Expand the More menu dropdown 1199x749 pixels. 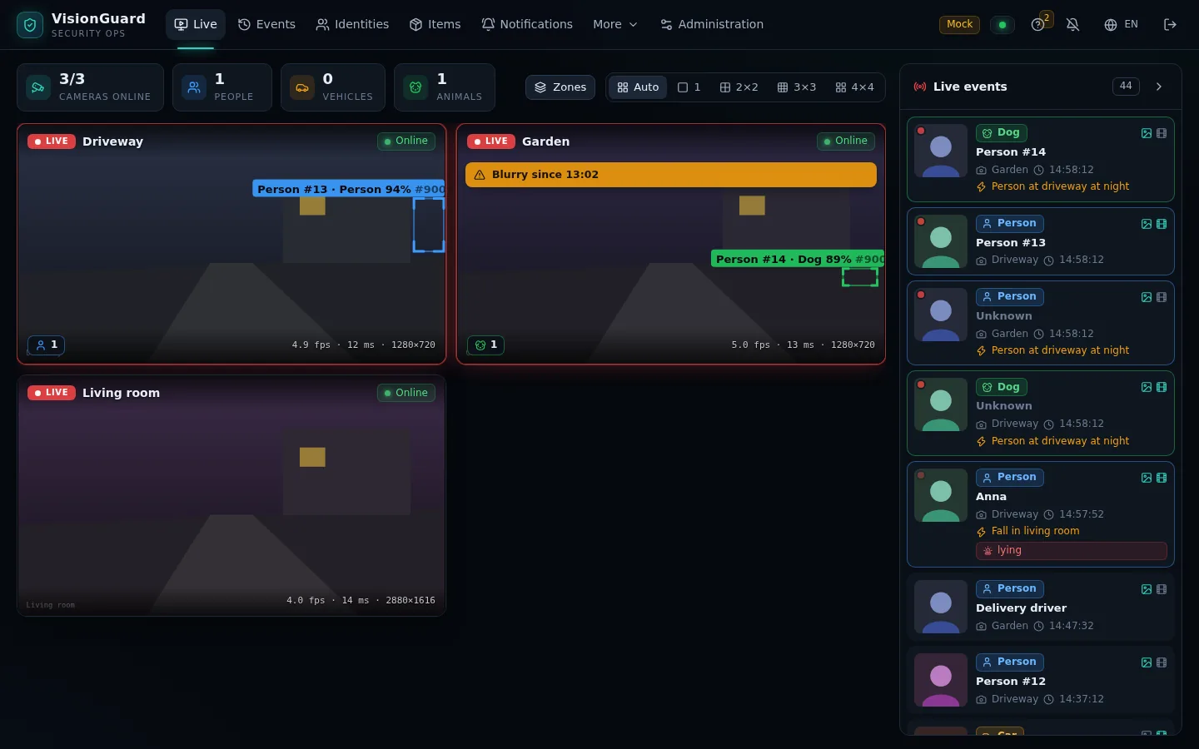[615, 25]
